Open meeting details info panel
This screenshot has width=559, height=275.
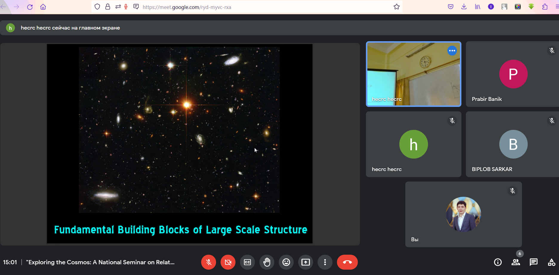click(498, 262)
